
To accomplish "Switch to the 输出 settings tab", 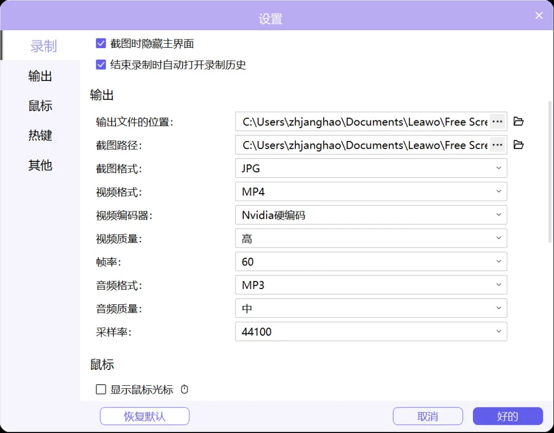I will (x=40, y=76).
